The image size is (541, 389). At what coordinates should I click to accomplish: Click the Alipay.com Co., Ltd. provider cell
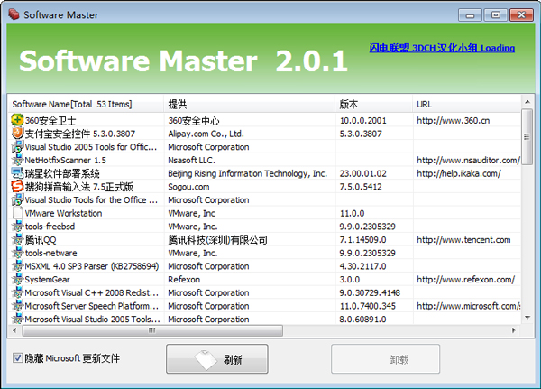(206, 134)
